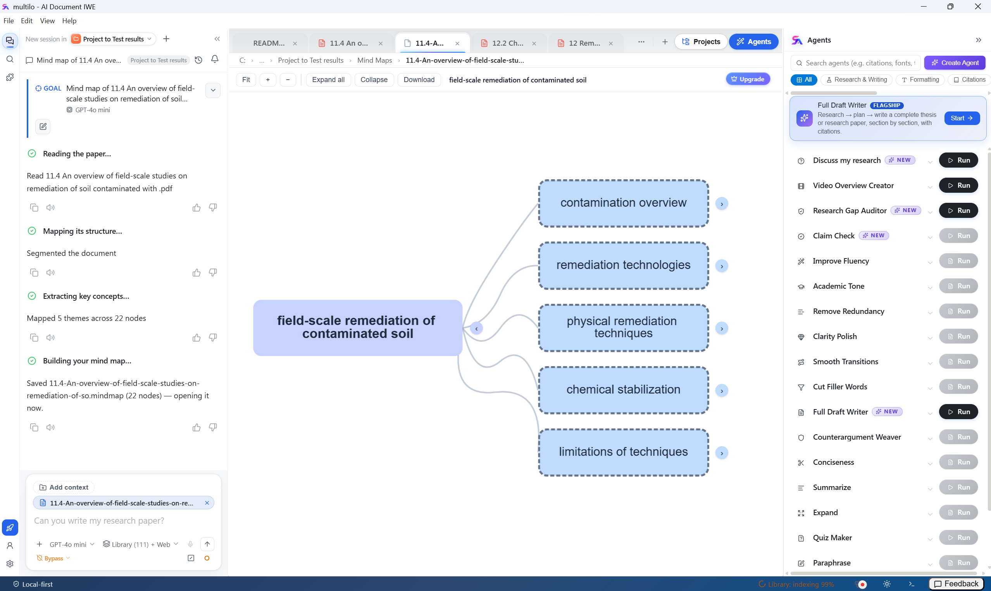991x591 pixels.
Task: Open the View menu
Action: [x=47, y=21]
